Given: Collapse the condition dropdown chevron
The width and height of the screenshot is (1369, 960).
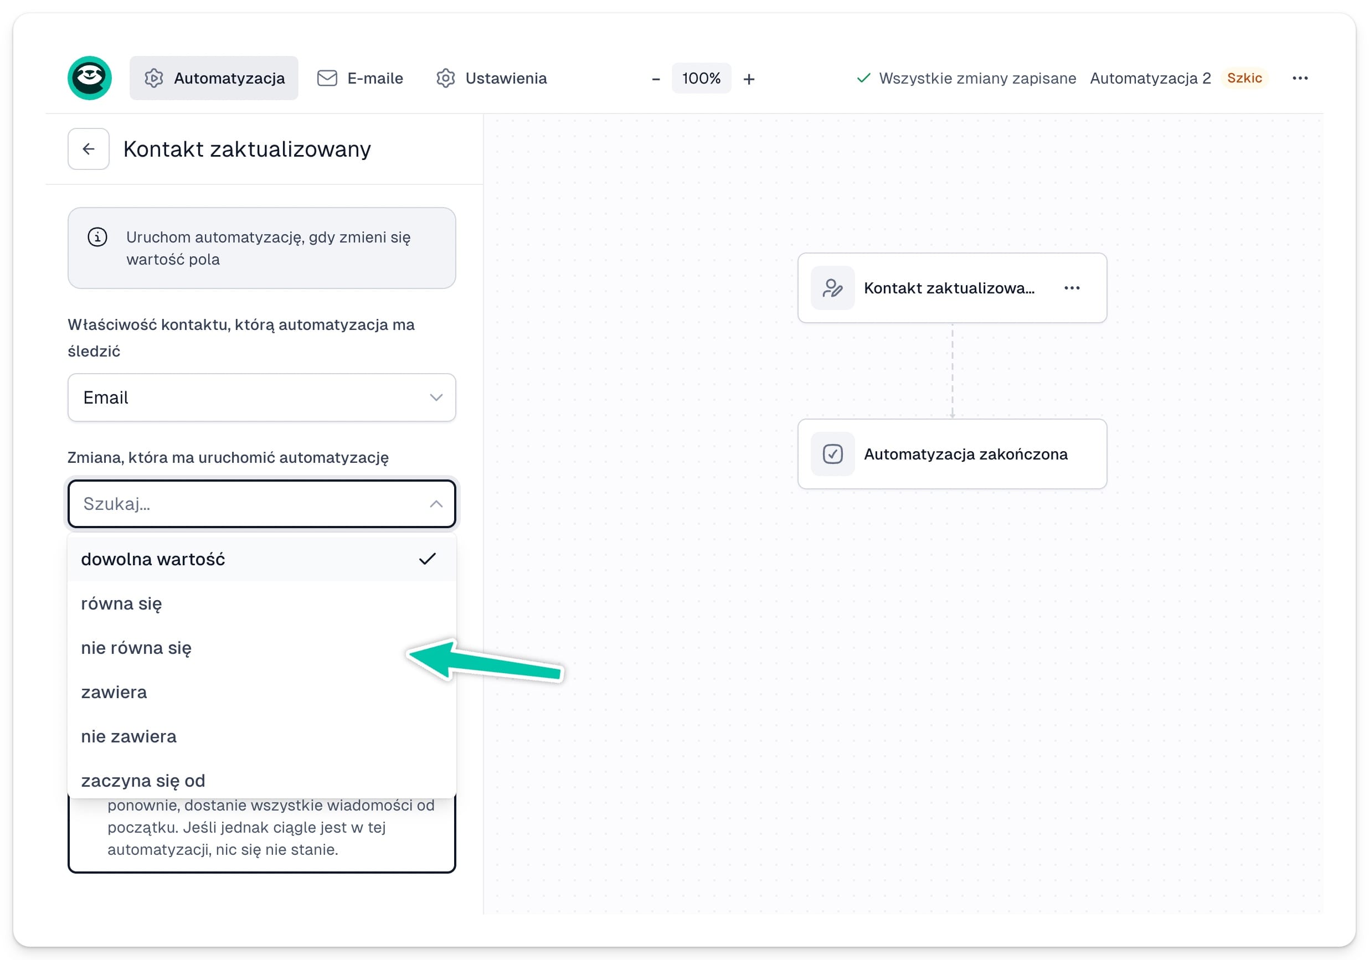Looking at the screenshot, I should tap(436, 504).
